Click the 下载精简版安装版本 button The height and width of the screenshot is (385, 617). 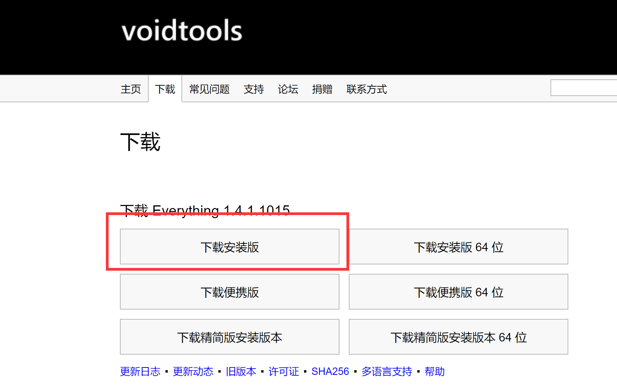[230, 337]
